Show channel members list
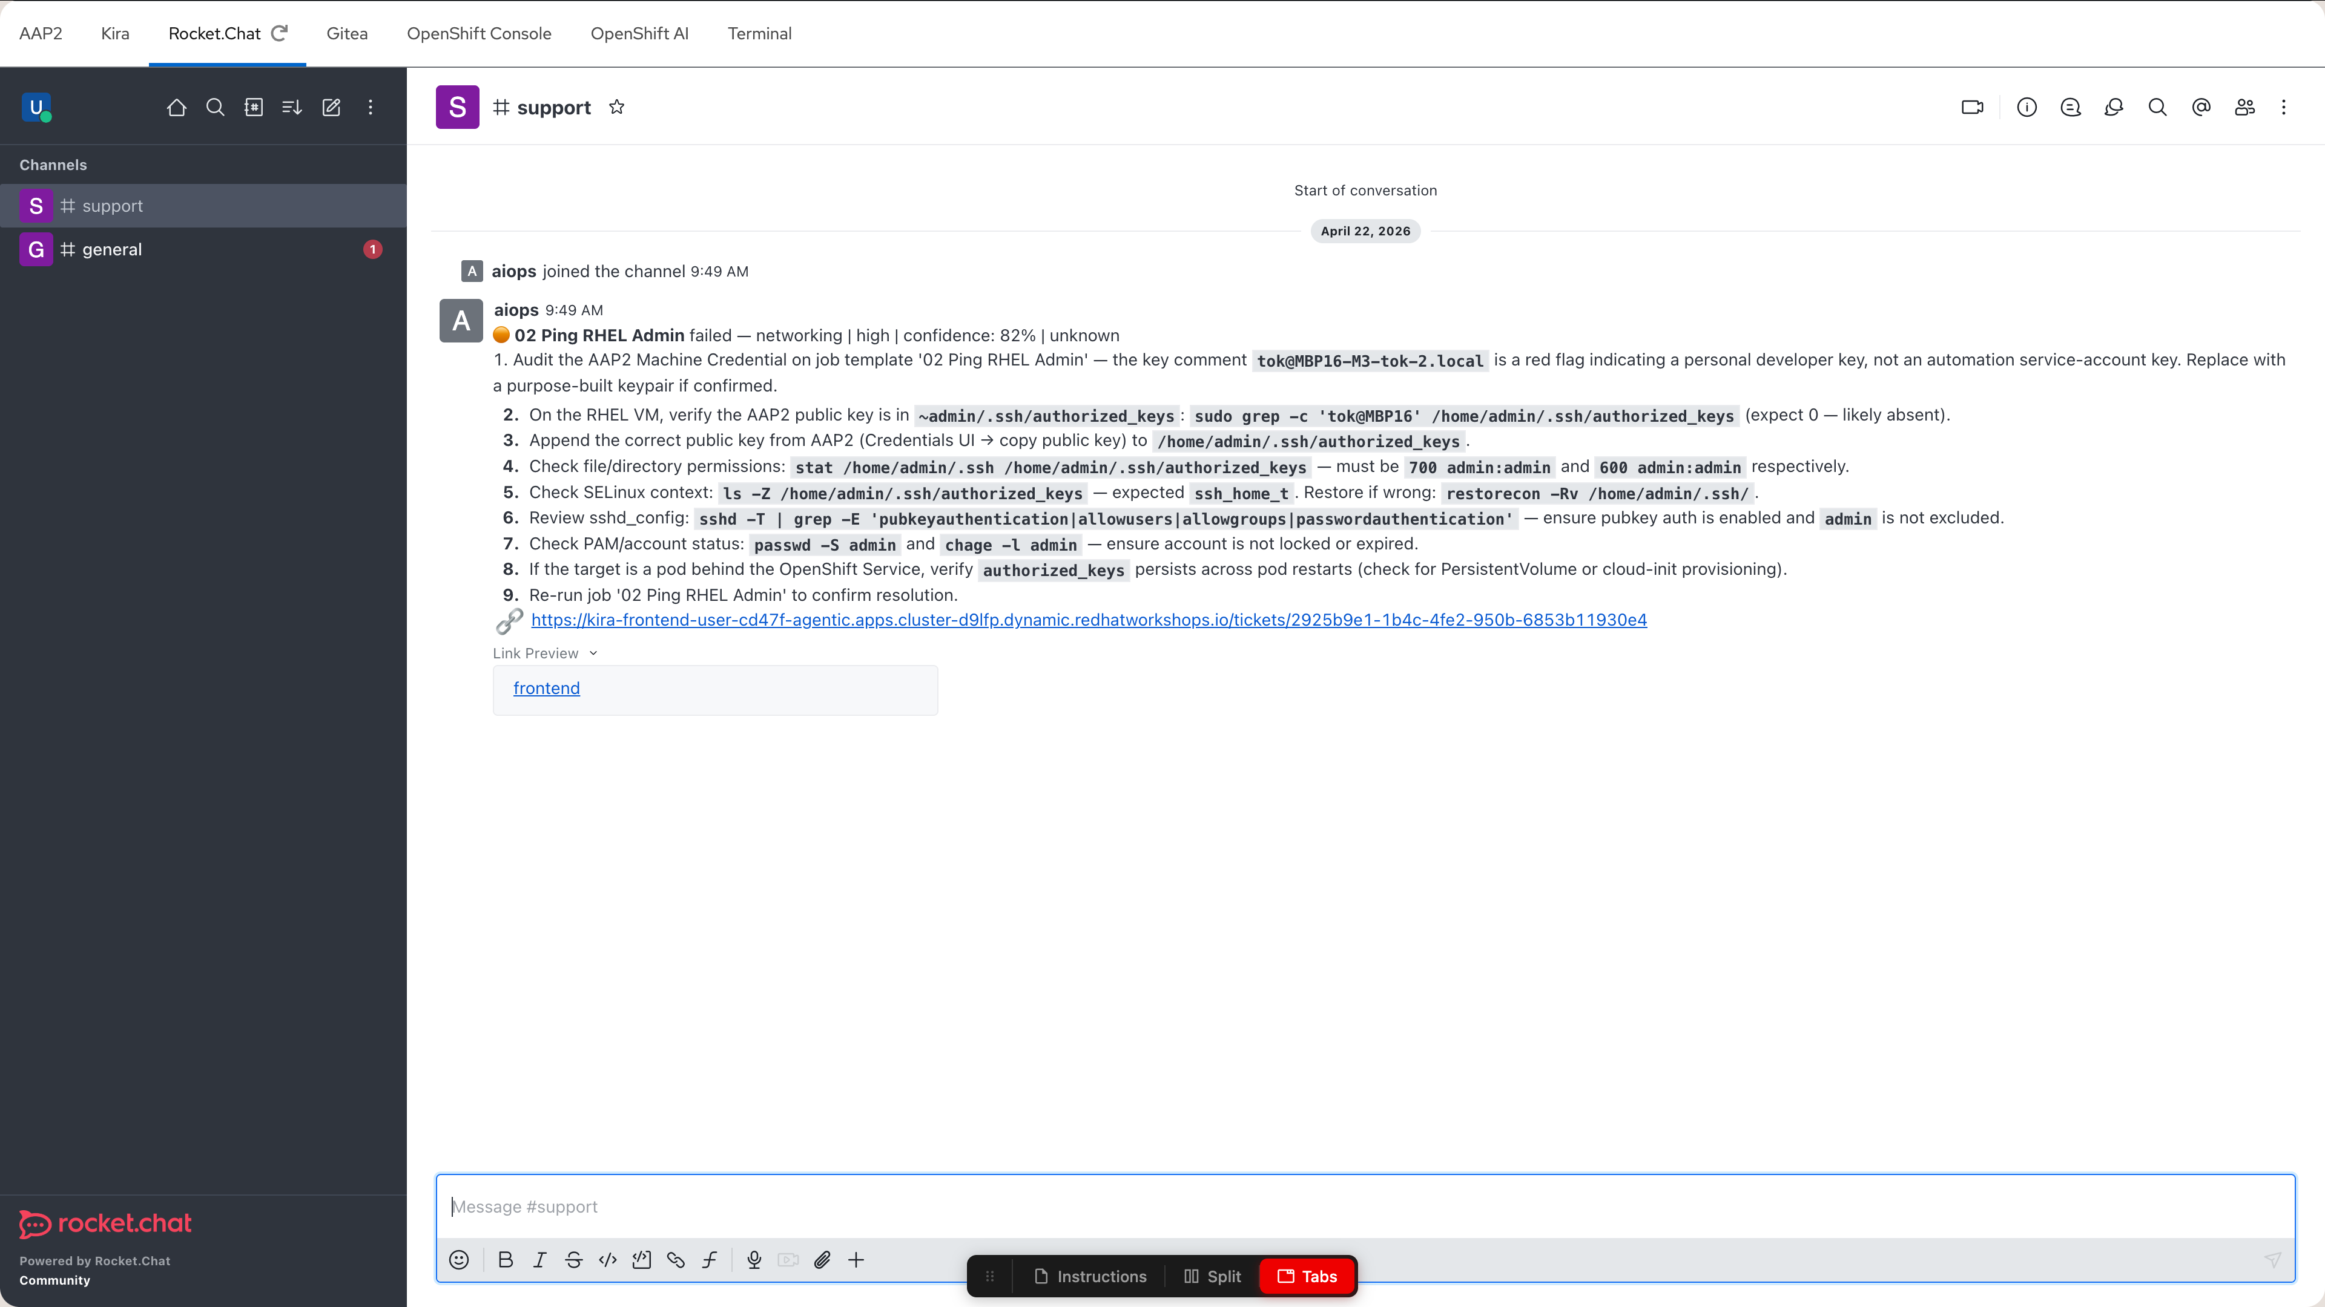2325x1307 pixels. (x=2244, y=107)
